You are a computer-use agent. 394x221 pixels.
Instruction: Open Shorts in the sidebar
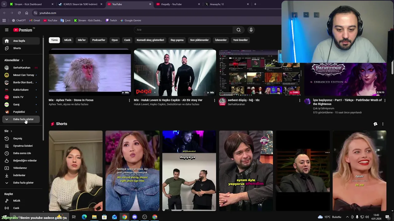tap(21, 48)
